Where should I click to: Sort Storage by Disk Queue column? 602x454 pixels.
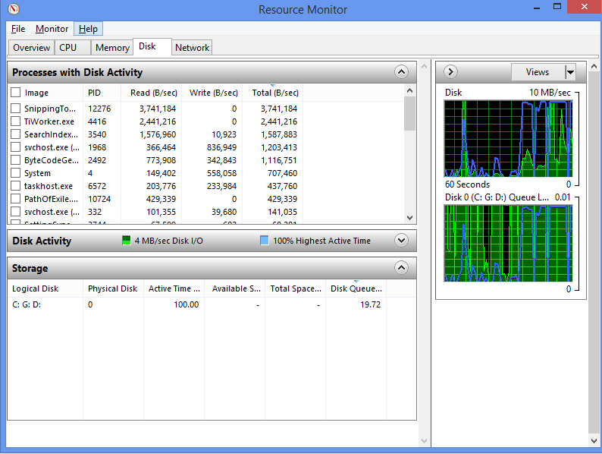[356, 288]
